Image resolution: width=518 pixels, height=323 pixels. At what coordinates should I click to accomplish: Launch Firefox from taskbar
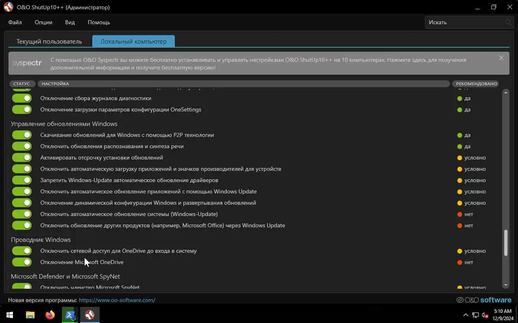(x=50, y=315)
